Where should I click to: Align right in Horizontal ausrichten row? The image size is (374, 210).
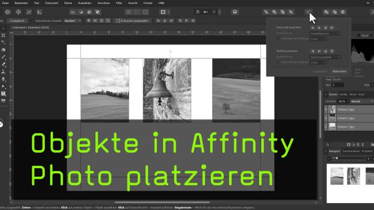(325, 28)
